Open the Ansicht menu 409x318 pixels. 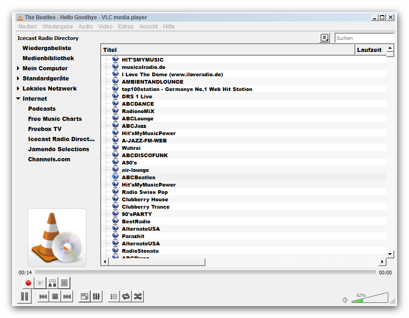[x=148, y=27]
